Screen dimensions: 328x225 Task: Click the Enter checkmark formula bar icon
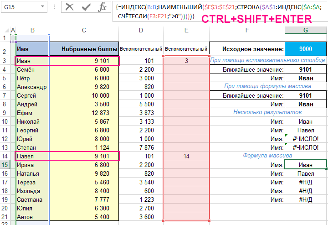86,7
